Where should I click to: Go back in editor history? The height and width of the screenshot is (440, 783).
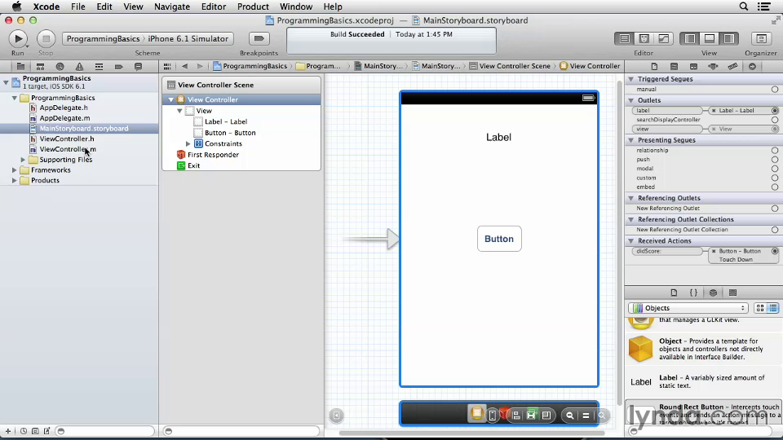pos(185,66)
